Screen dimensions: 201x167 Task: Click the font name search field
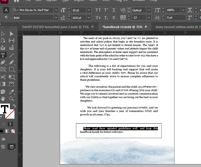(33, 10)
